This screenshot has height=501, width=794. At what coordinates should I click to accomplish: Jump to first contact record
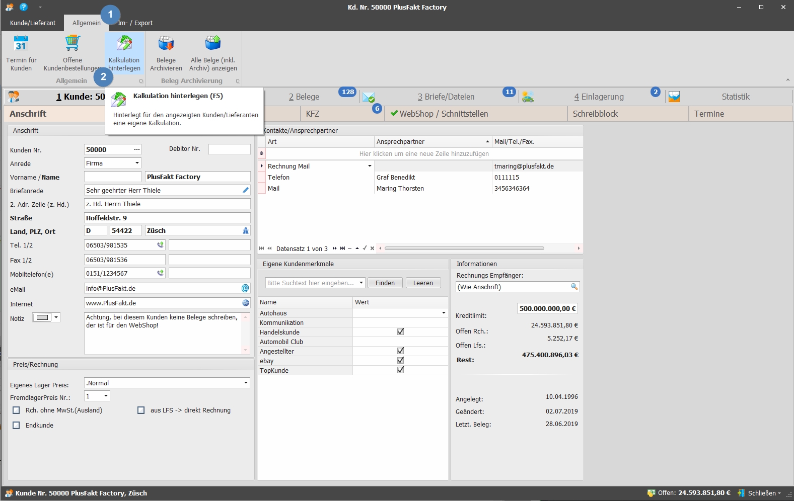click(261, 248)
